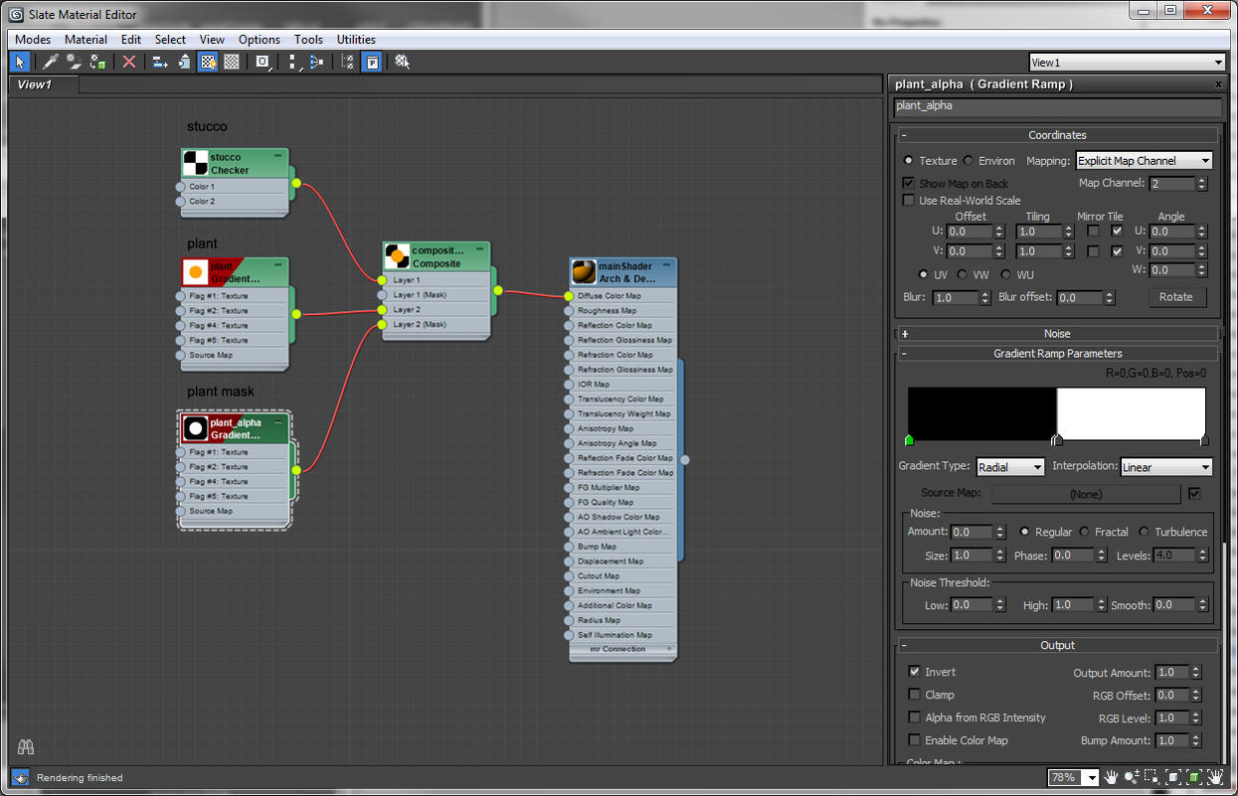Click the Zoom Extents icon
1238x796 pixels.
(x=1173, y=777)
